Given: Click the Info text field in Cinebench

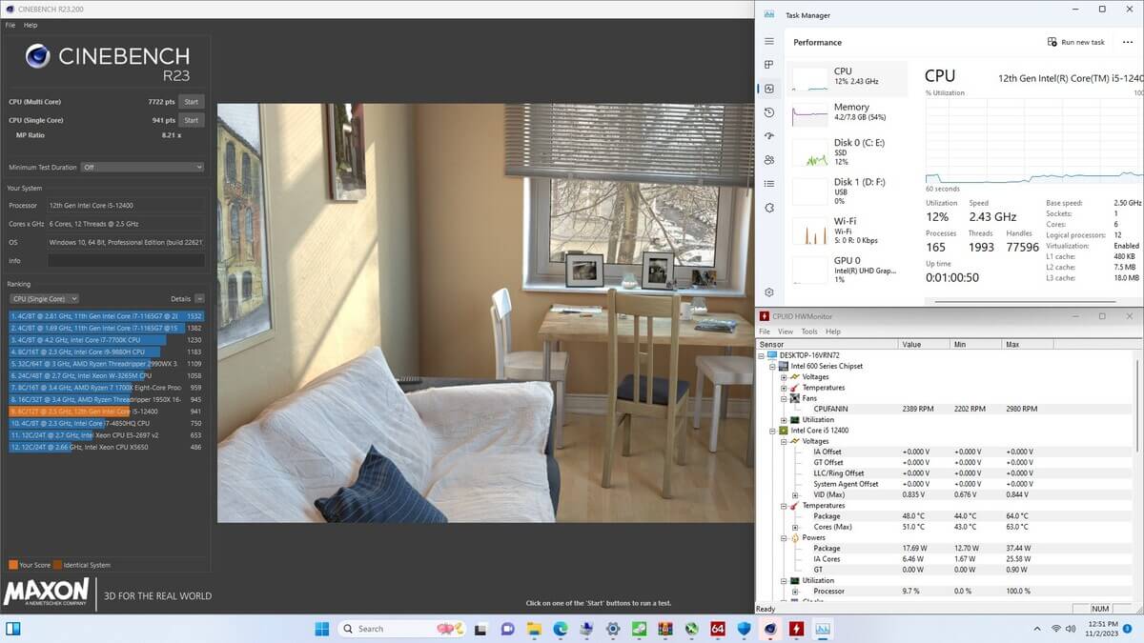Looking at the screenshot, I should 126,260.
